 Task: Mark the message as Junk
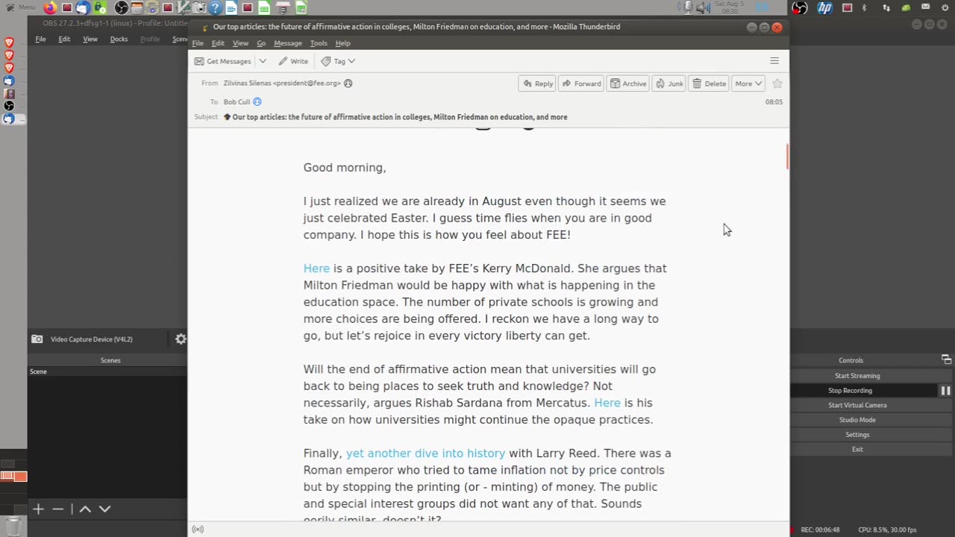(669, 84)
